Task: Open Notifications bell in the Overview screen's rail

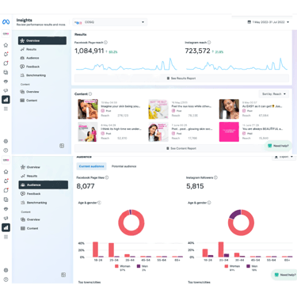Action: tap(6, 54)
